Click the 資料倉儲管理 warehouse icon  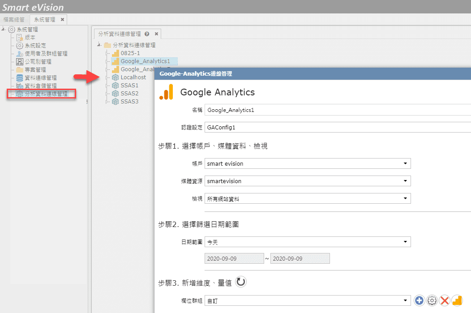click(20, 86)
